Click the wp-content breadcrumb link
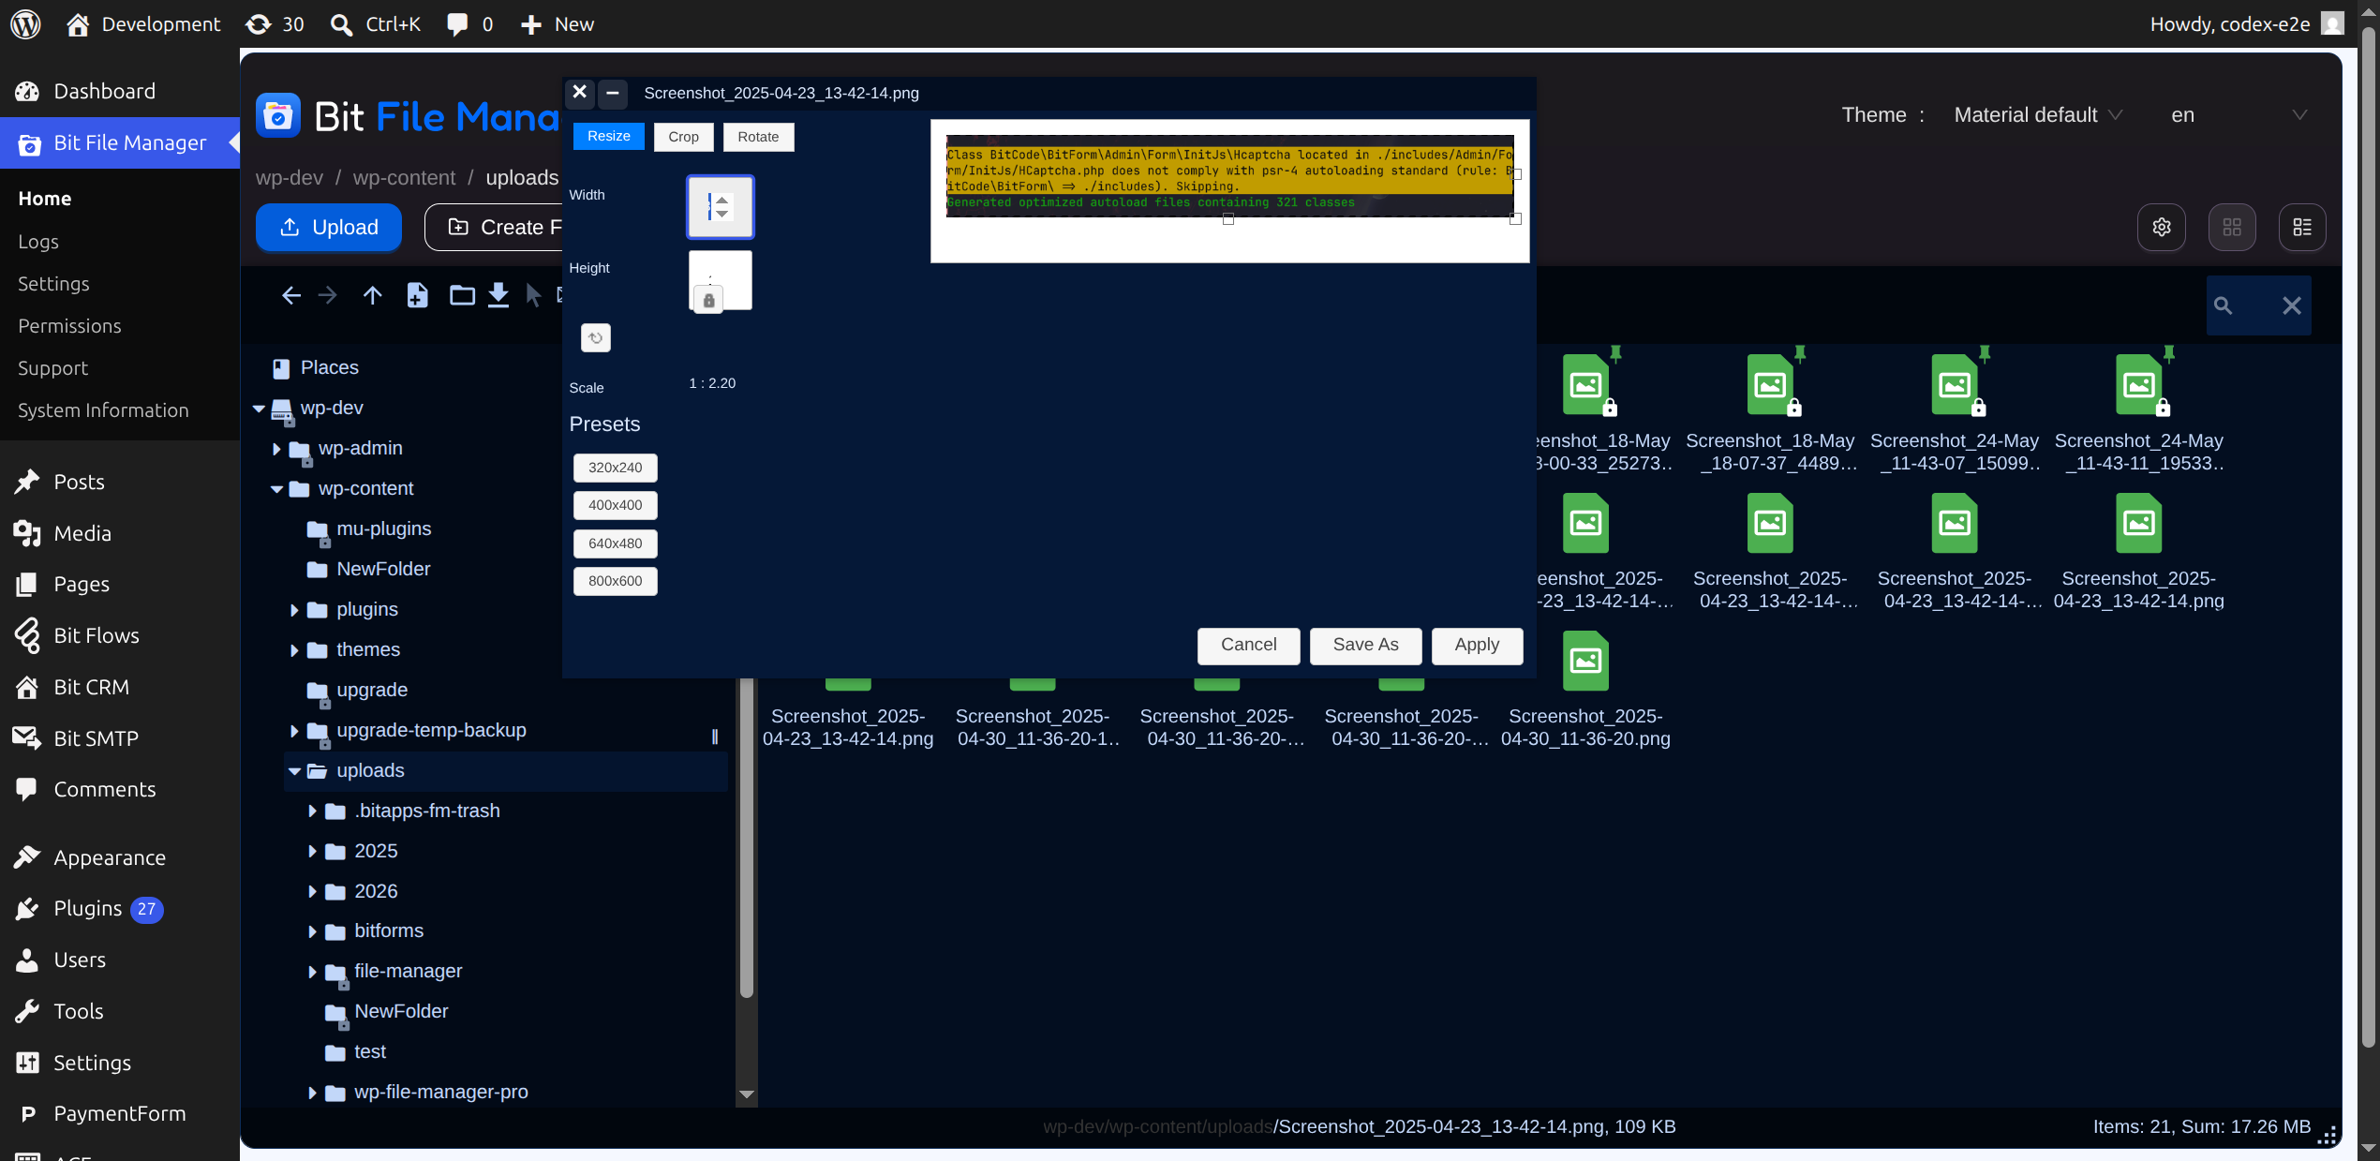This screenshot has width=2380, height=1161. (404, 178)
